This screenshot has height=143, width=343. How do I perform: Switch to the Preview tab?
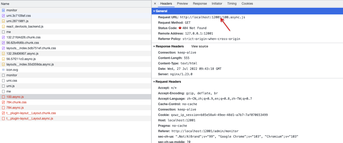182,4
